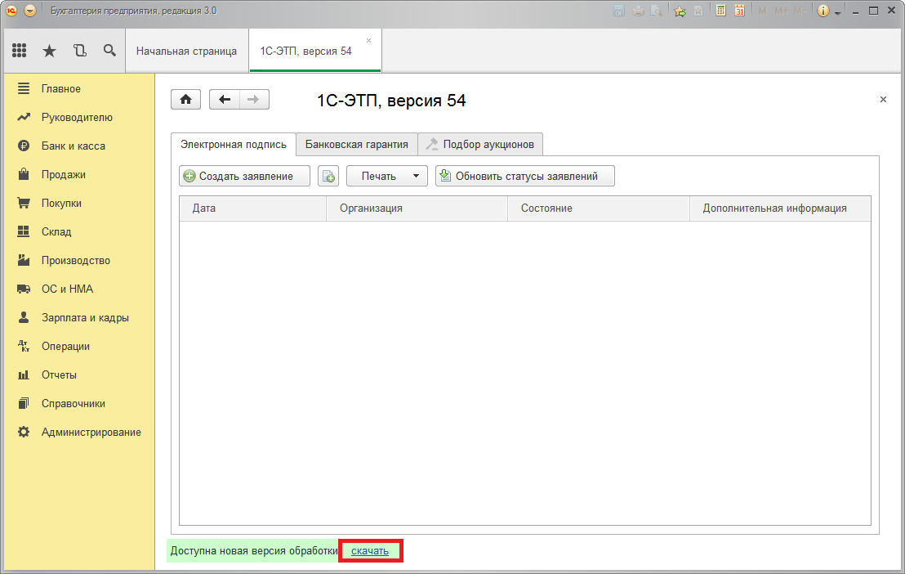Click Создать заявление button
Image resolution: width=905 pixels, height=574 pixels.
244,176
